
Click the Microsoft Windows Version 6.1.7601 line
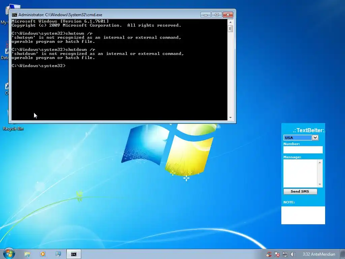click(x=60, y=21)
